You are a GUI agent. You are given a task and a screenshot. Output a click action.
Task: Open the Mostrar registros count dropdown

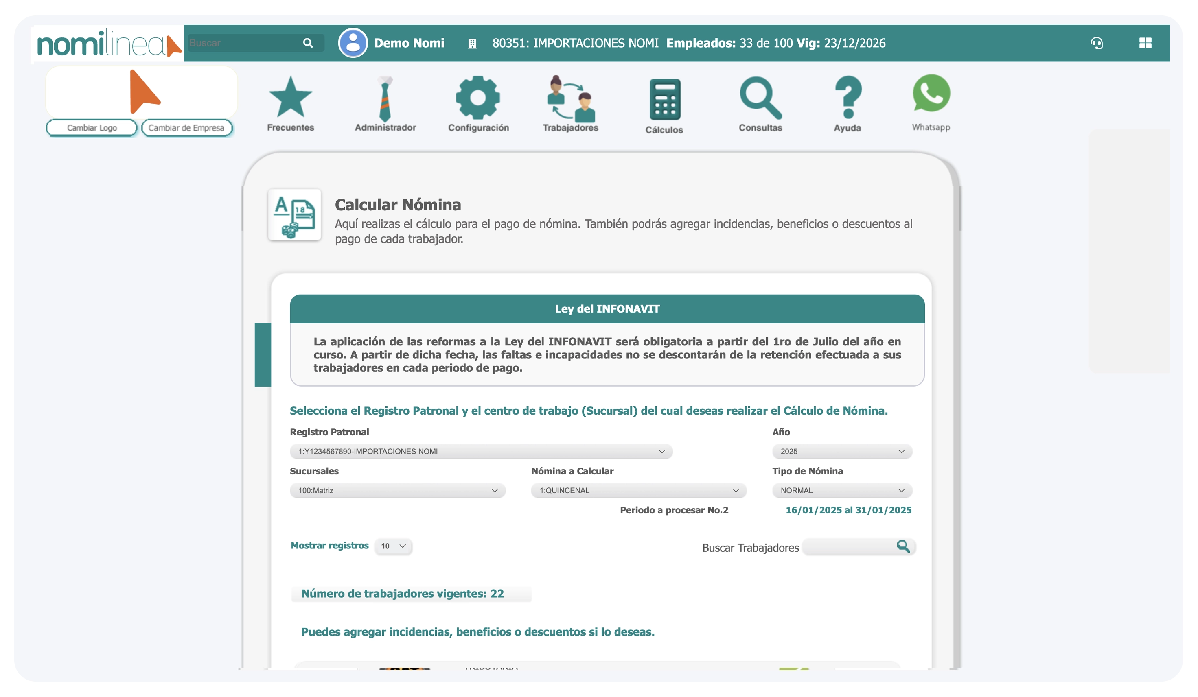tap(393, 546)
